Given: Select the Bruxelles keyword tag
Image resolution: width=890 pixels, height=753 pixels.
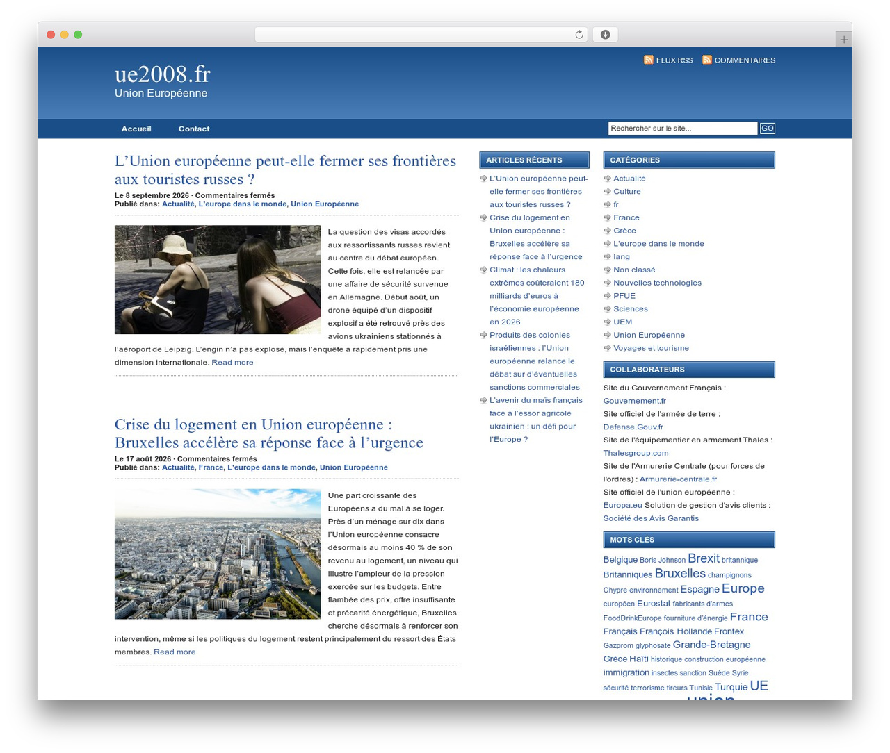Looking at the screenshot, I should click(680, 573).
